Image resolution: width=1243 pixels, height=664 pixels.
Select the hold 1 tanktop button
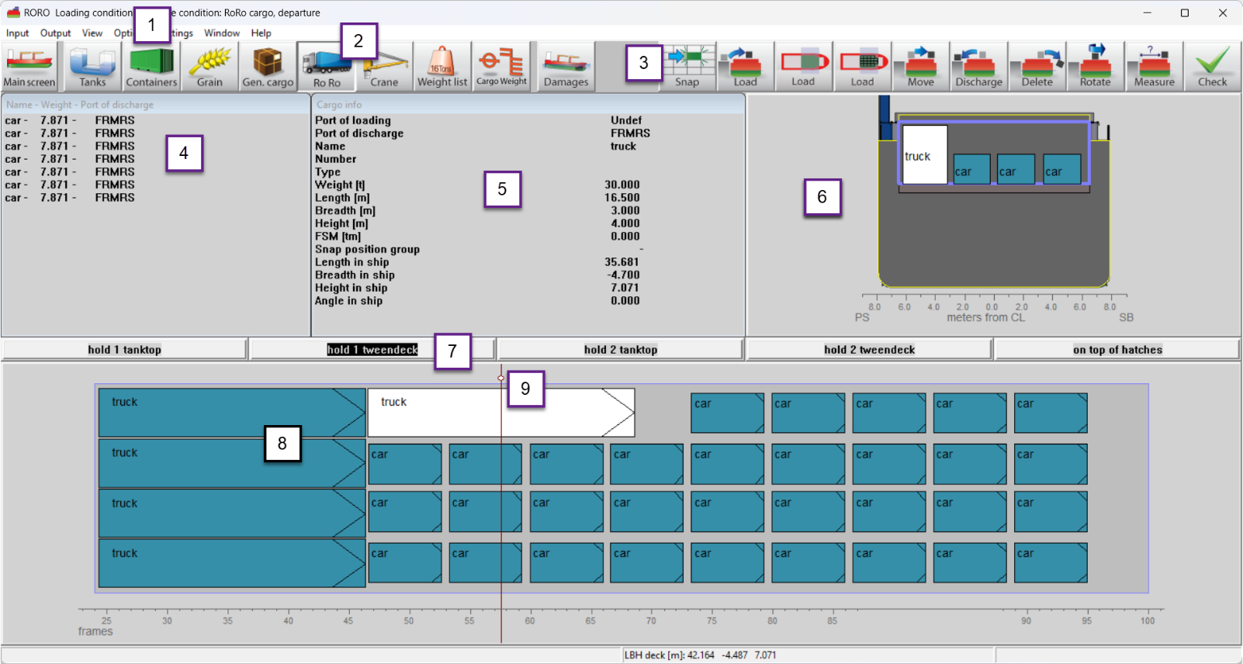pos(124,350)
